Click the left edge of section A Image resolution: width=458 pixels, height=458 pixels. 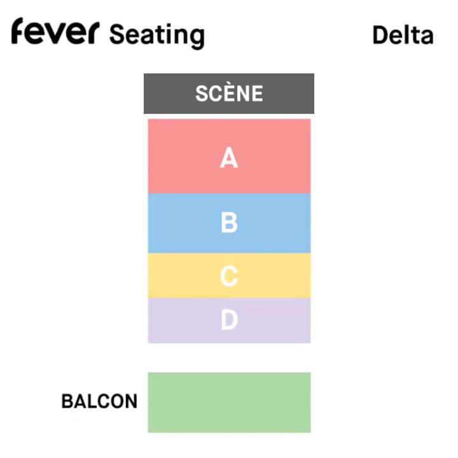(x=151, y=156)
